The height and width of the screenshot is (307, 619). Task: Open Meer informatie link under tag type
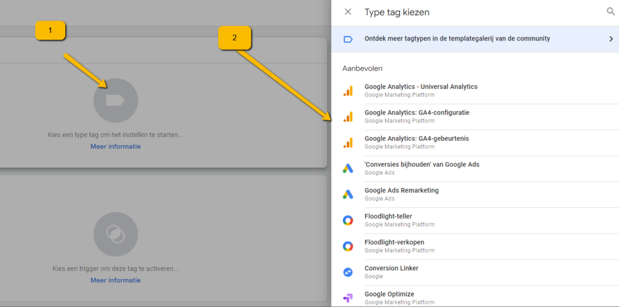(115, 146)
